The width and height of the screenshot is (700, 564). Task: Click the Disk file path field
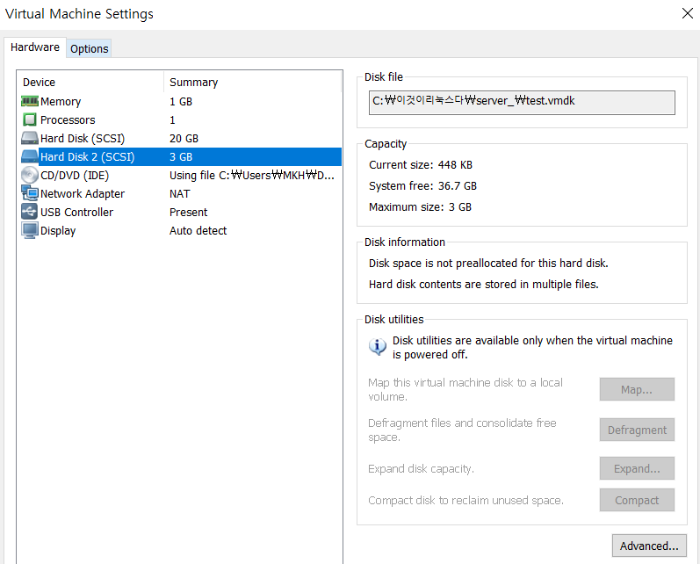[522, 103]
